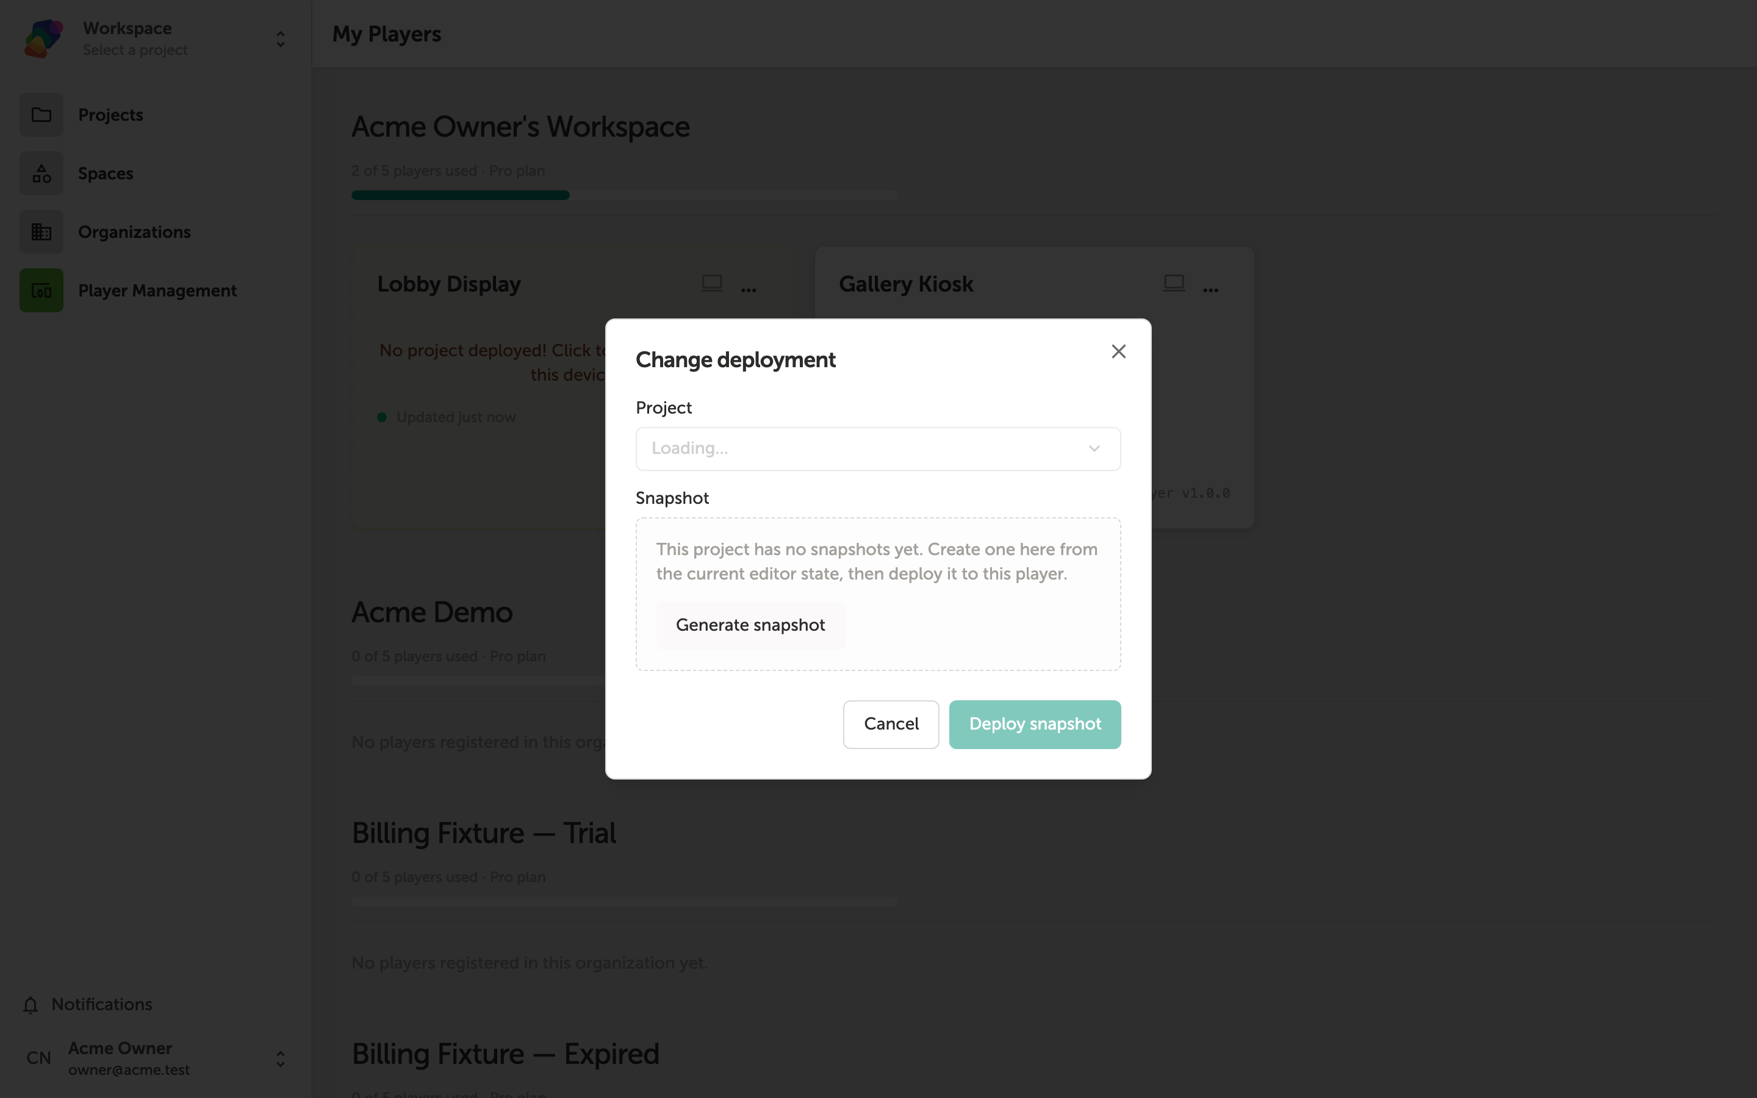Viewport: 1757px width, 1098px height.
Task: Close the Change deployment dialog
Action: [1118, 351]
